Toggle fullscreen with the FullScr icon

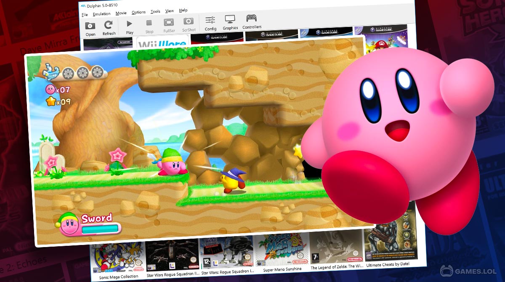pos(169,22)
